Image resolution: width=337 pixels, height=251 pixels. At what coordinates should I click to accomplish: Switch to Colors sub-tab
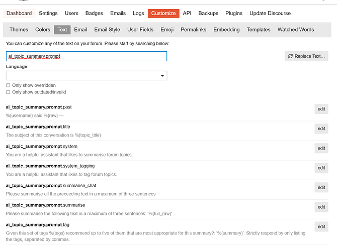coord(43,30)
